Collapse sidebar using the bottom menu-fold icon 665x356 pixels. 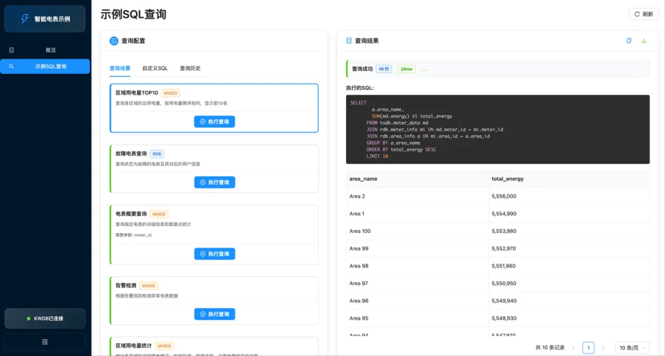pyautogui.click(x=44, y=342)
